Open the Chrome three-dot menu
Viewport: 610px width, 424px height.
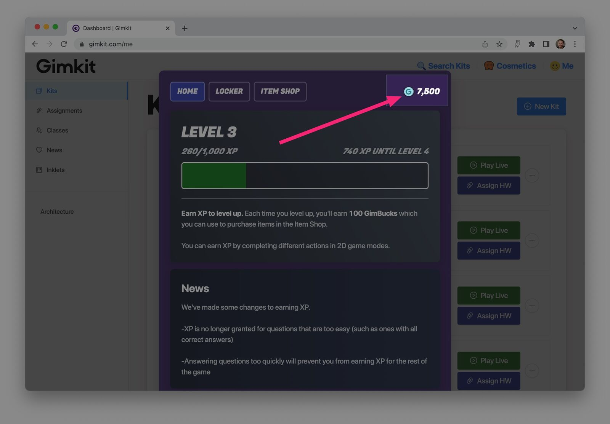(575, 44)
